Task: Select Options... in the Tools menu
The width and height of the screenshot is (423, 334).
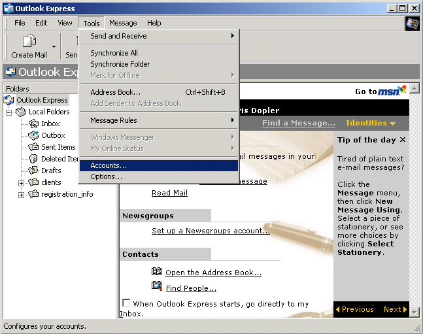Action: 159,176
